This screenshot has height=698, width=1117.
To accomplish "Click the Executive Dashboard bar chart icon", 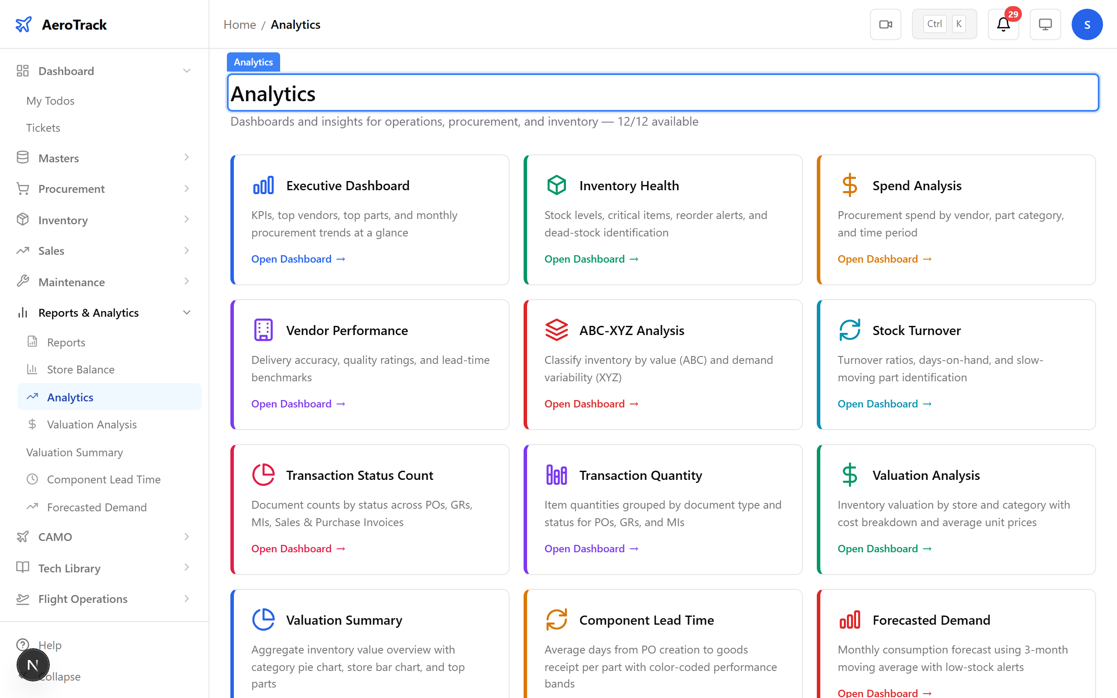I will (x=263, y=185).
